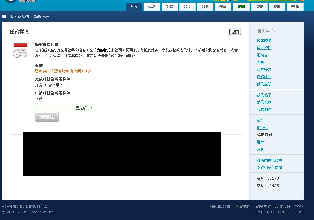Click the speech bubble breadcrumb icon
314x220 pixels.
pyautogui.click(x=4, y=17)
